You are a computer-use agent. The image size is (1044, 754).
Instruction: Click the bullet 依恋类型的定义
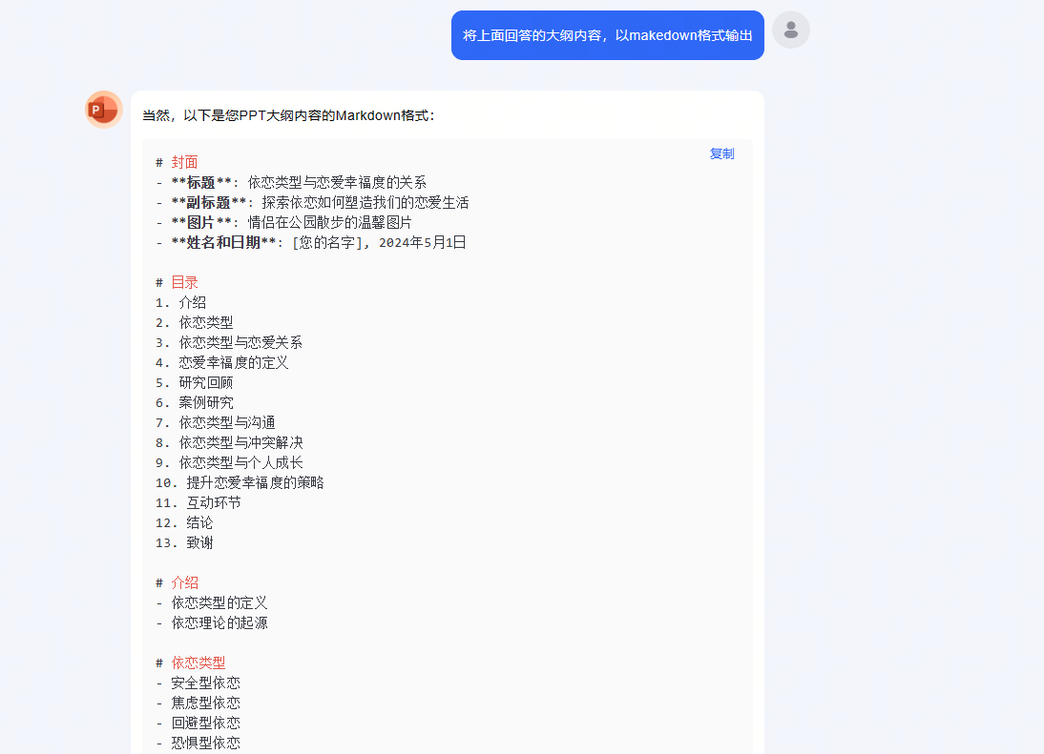coord(212,603)
